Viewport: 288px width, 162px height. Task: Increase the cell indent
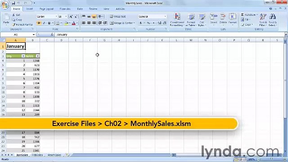coord(105,23)
